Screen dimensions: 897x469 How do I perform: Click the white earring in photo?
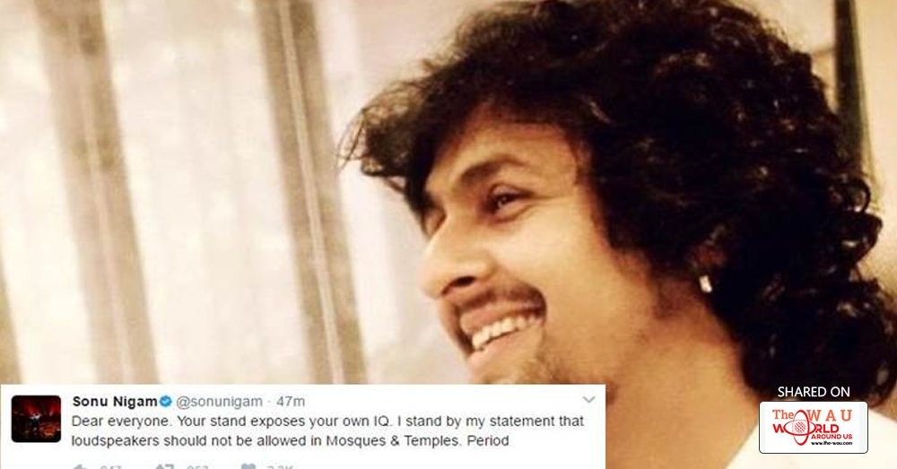click(705, 283)
